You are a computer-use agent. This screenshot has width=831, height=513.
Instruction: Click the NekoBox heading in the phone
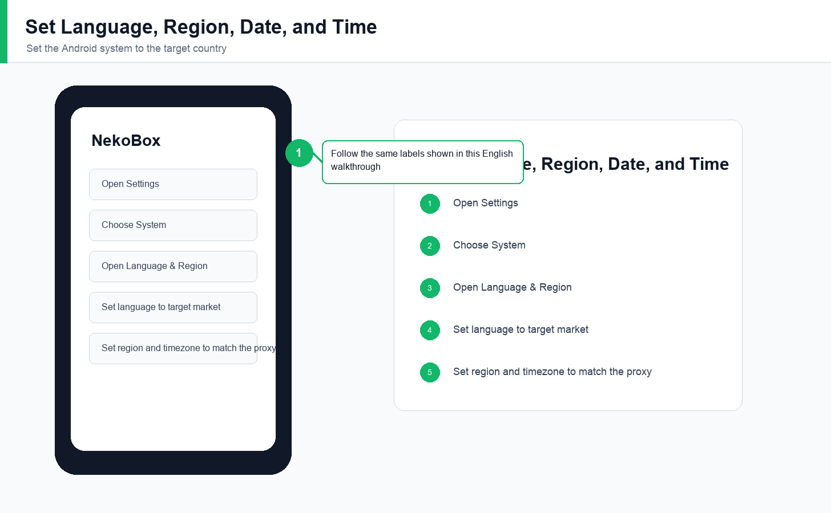126,141
